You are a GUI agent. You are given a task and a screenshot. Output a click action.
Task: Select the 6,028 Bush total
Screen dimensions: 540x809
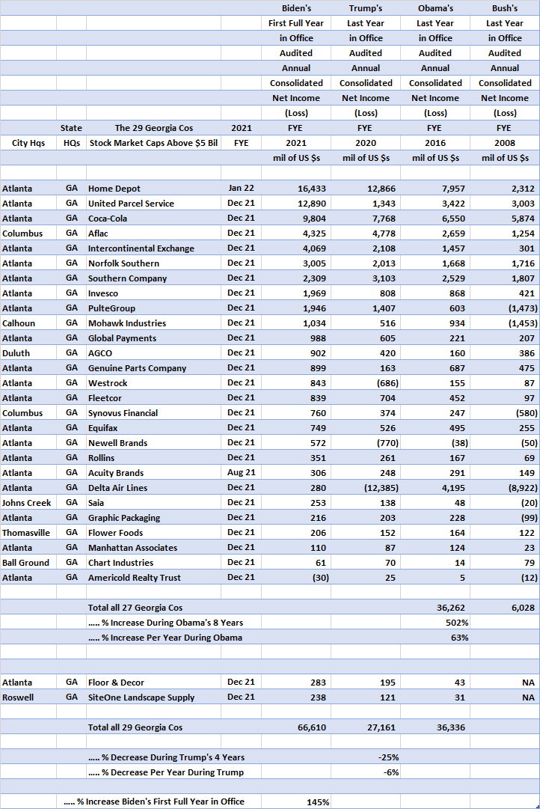[523, 607]
